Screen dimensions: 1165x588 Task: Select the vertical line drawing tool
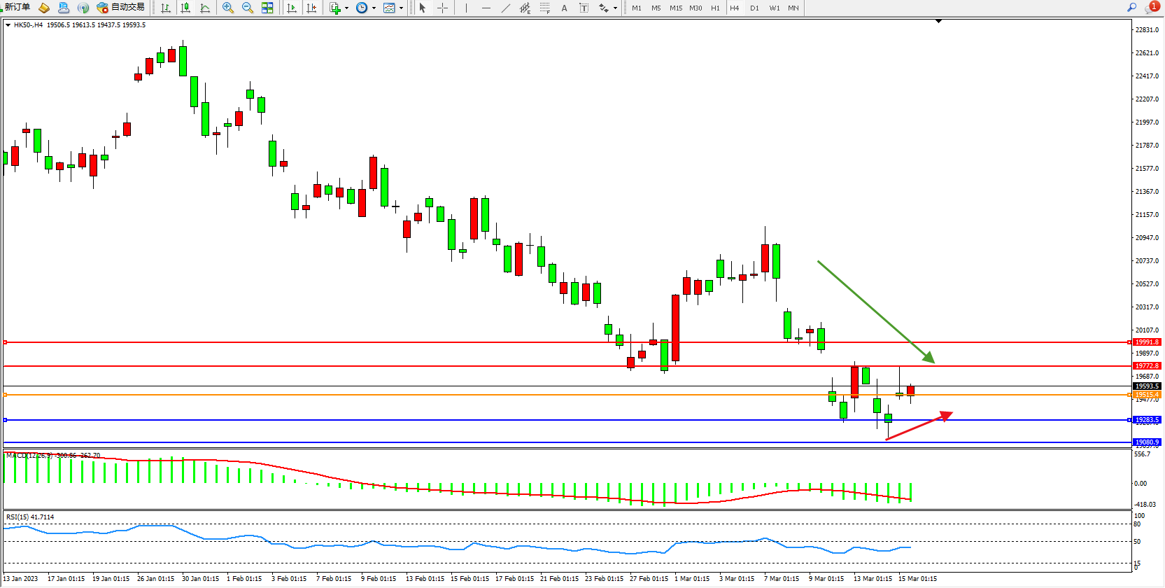click(466, 8)
